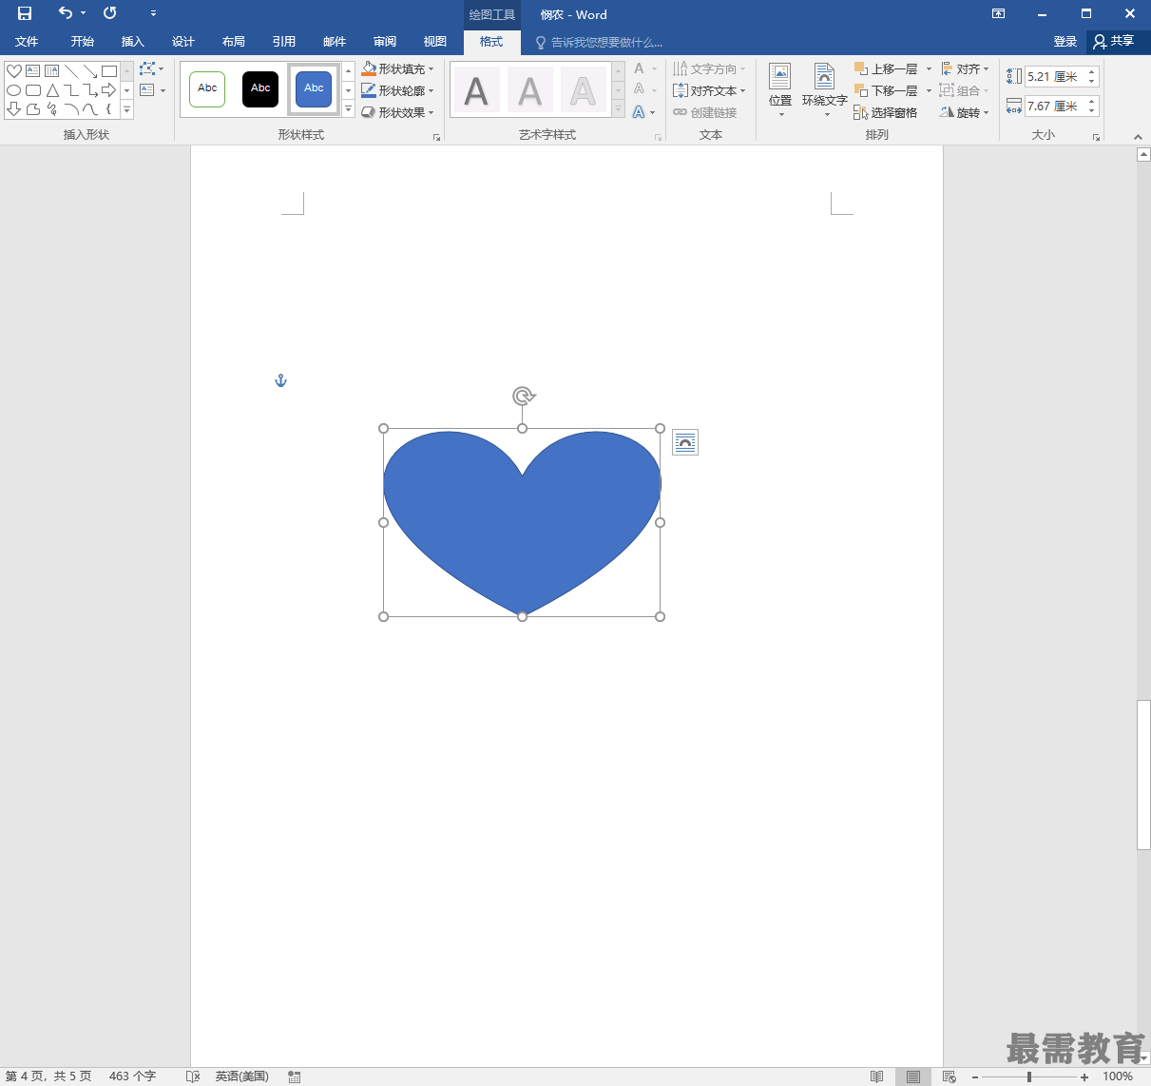Click 上移一层 bring forward button

[x=886, y=68]
